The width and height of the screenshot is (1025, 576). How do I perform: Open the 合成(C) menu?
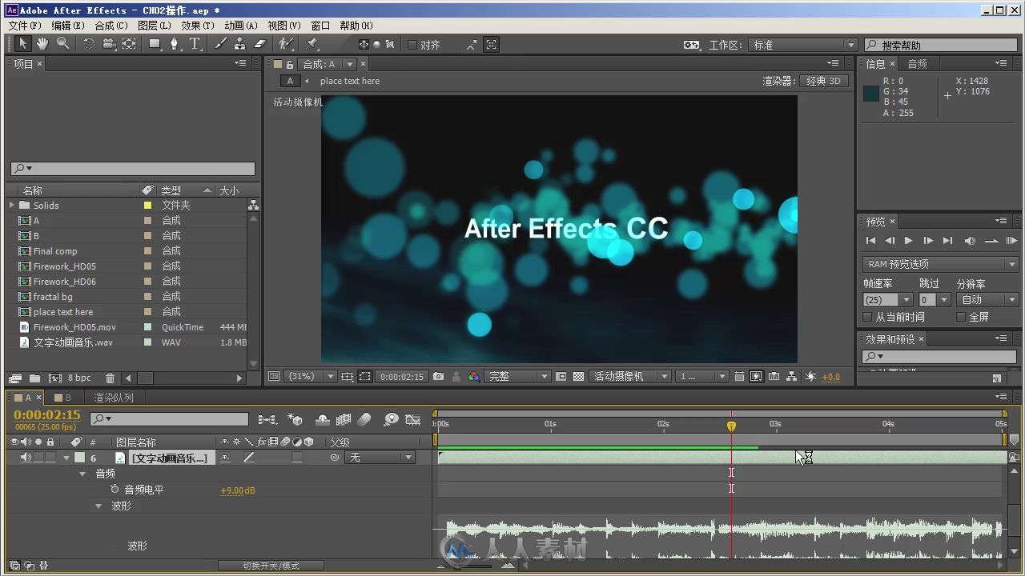click(111, 26)
